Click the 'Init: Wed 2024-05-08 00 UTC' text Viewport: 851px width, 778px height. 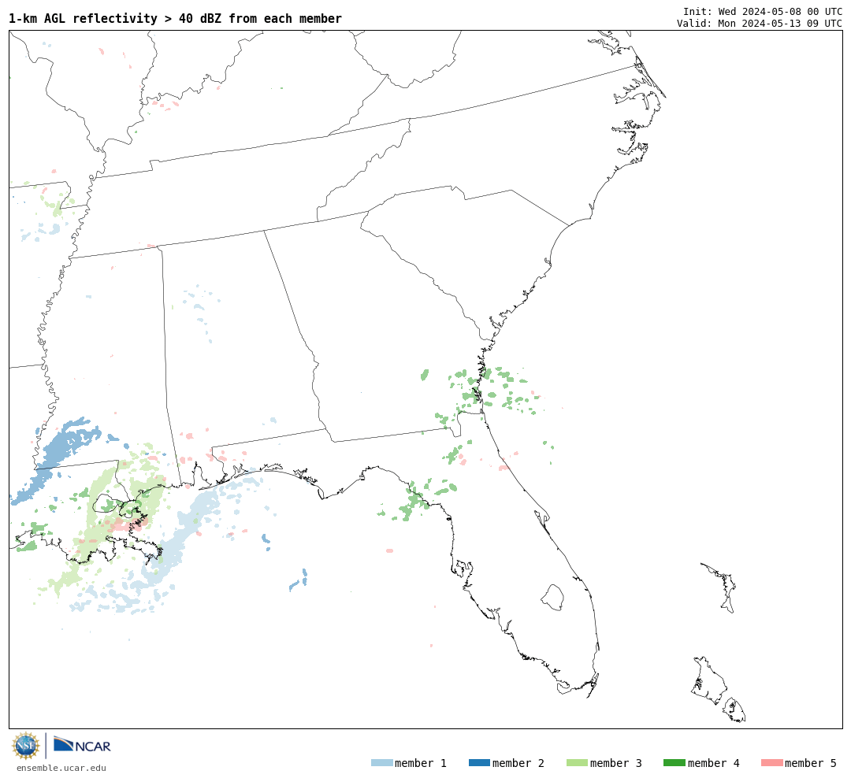763,11
